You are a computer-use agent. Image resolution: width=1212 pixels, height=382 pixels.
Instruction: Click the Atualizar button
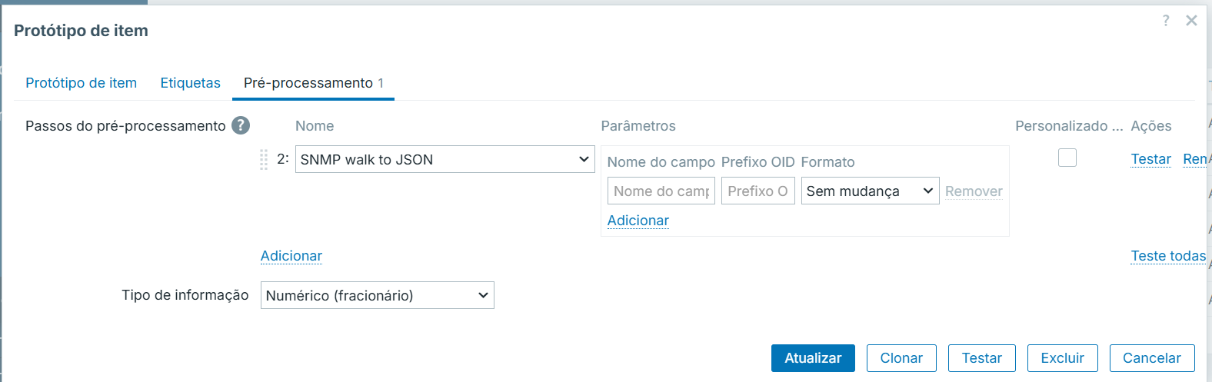point(813,358)
